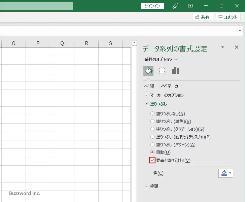The image size is (245, 202).
Task: Open the Series Options bar chart tab
Action: (175, 71)
